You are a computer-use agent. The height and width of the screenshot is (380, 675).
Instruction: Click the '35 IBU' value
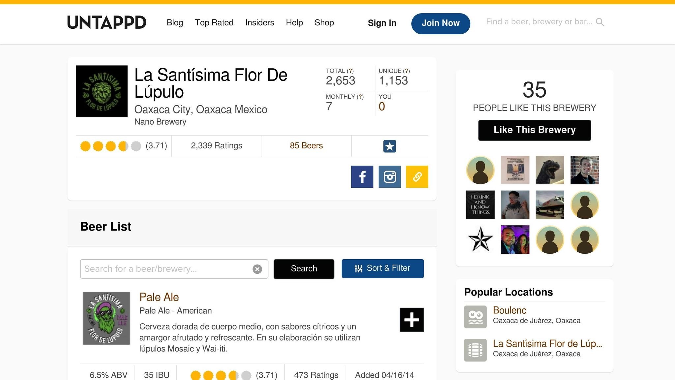[157, 375]
